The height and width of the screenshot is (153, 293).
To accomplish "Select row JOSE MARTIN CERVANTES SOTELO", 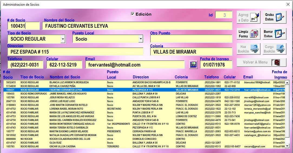I will (144, 105).
